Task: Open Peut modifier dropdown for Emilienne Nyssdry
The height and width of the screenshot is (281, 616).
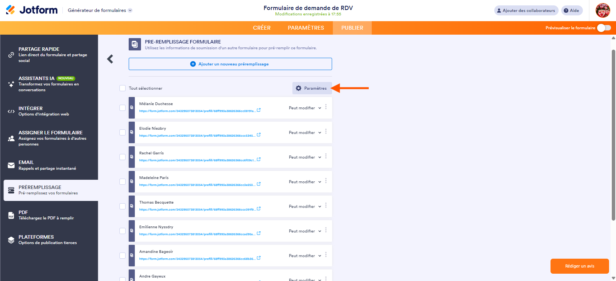Action: point(305,231)
